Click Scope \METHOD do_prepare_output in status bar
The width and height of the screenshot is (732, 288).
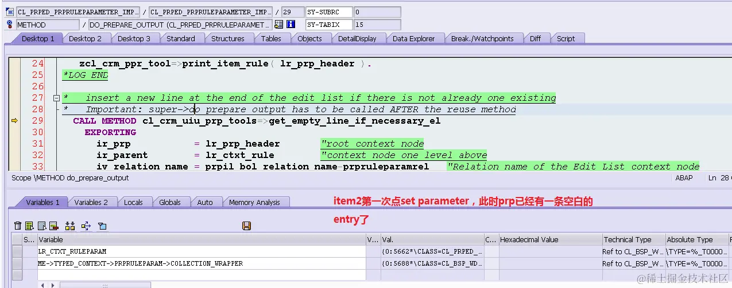pos(70,178)
